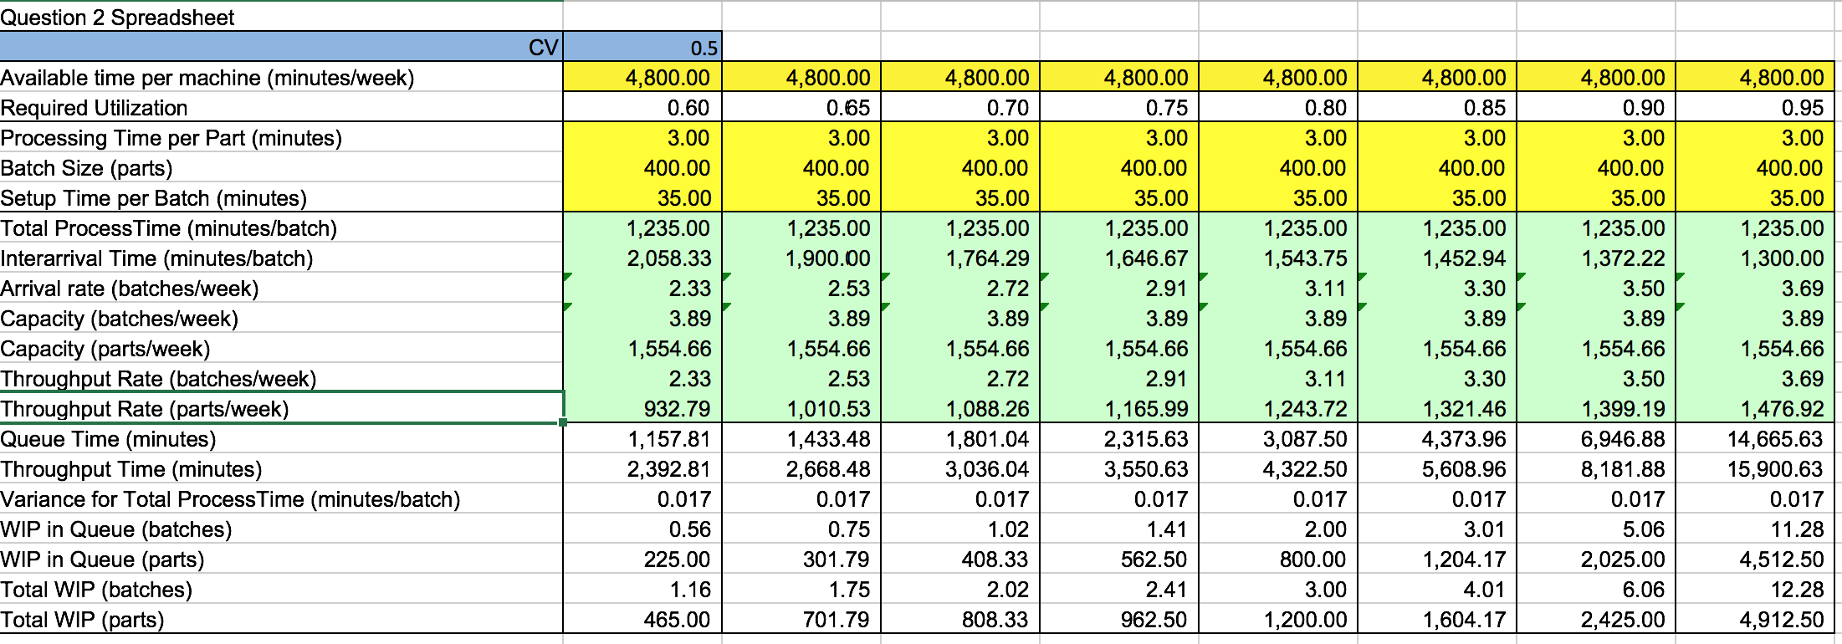Click Throughput Rate parts cell 1,088.26
1842x644 pixels.
(x=960, y=408)
